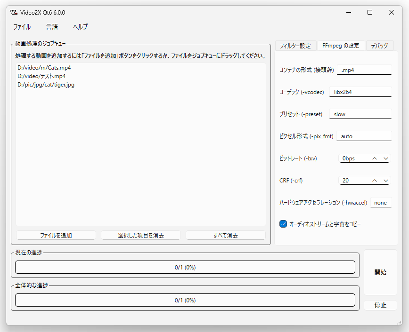The height and width of the screenshot is (332, 409).
Task: Click the window resize grip corner
Action: (x=400, y=323)
